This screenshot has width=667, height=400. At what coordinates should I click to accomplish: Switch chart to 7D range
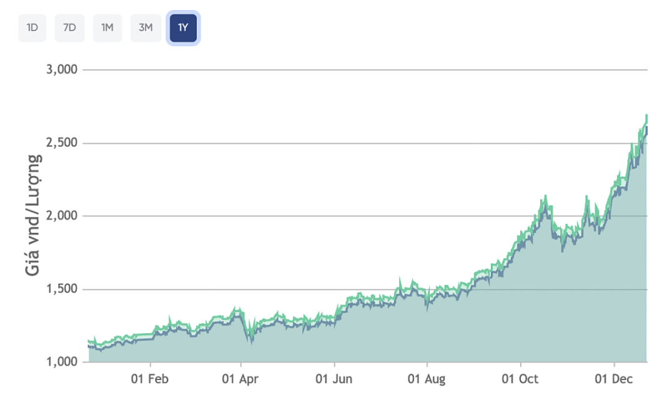coord(69,28)
